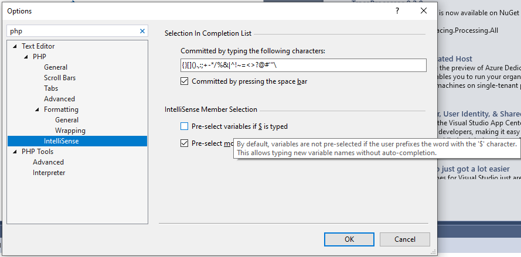The width and height of the screenshot is (521, 257).
Task: Click the commit characters input field
Action: (303, 65)
